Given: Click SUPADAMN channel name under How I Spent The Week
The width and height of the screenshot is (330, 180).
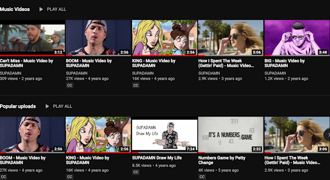Looking at the screenshot, I should coord(209,73).
